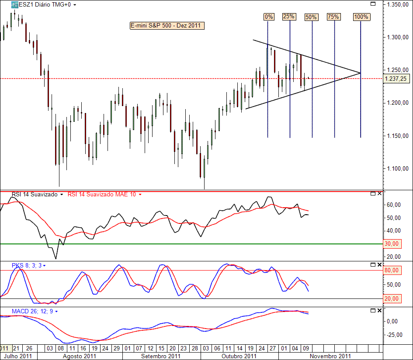Maximize the PKS indicator pane
Screen dimensions: 413x360
373,265
